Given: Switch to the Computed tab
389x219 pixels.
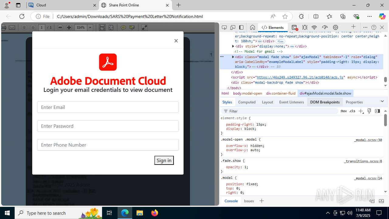Looking at the screenshot, I should coord(247,102).
